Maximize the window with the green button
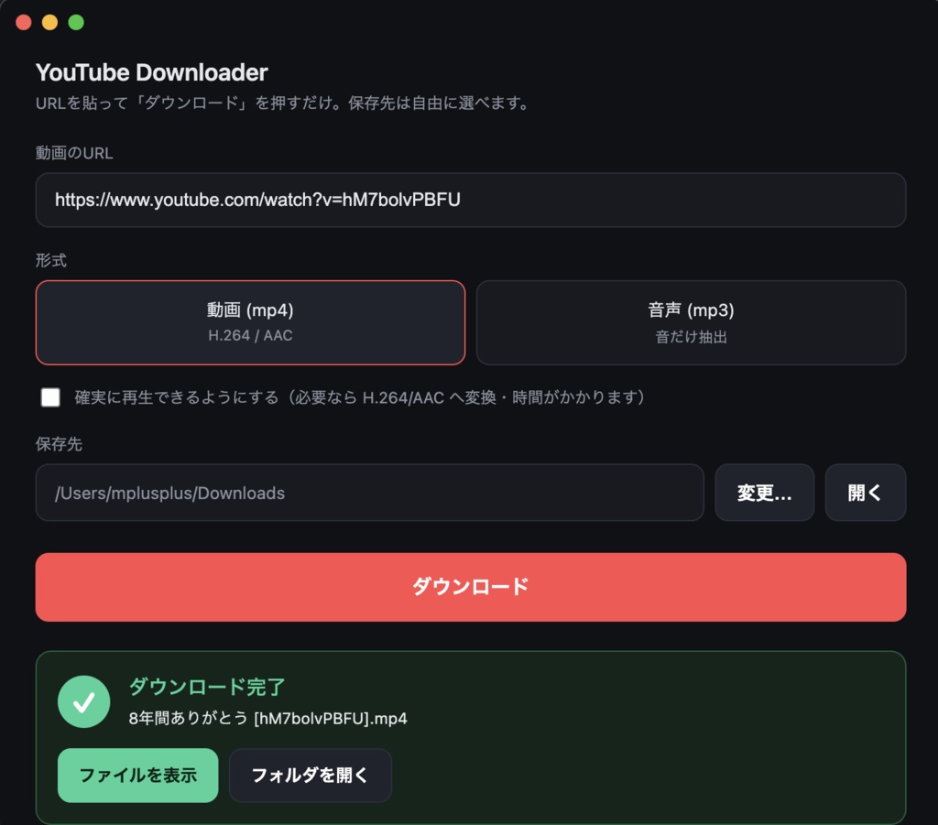Image resolution: width=938 pixels, height=825 pixels. tap(76, 23)
